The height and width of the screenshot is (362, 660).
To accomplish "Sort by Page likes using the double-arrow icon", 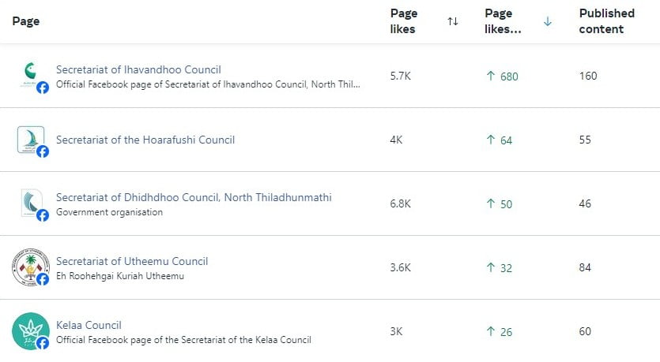I will (453, 21).
